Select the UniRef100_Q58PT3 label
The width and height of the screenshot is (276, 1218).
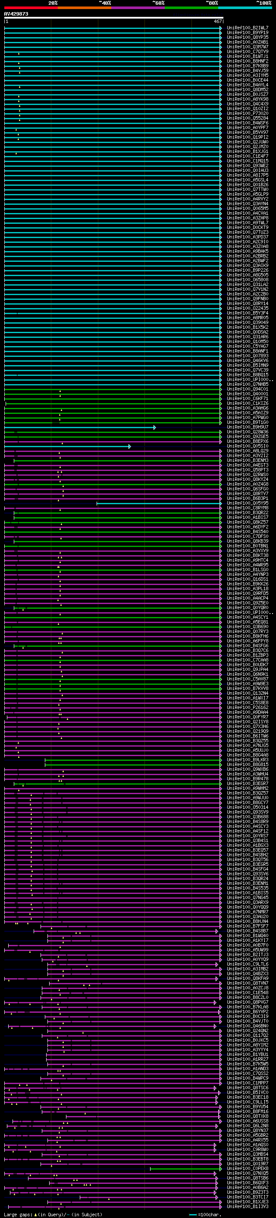coord(248,470)
